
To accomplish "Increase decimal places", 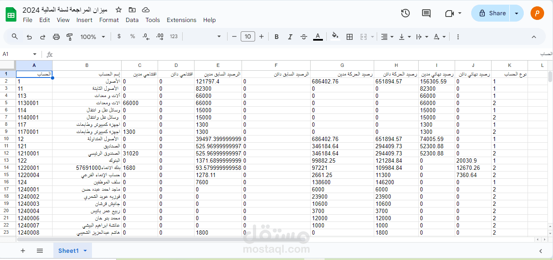I will tap(160, 37).
